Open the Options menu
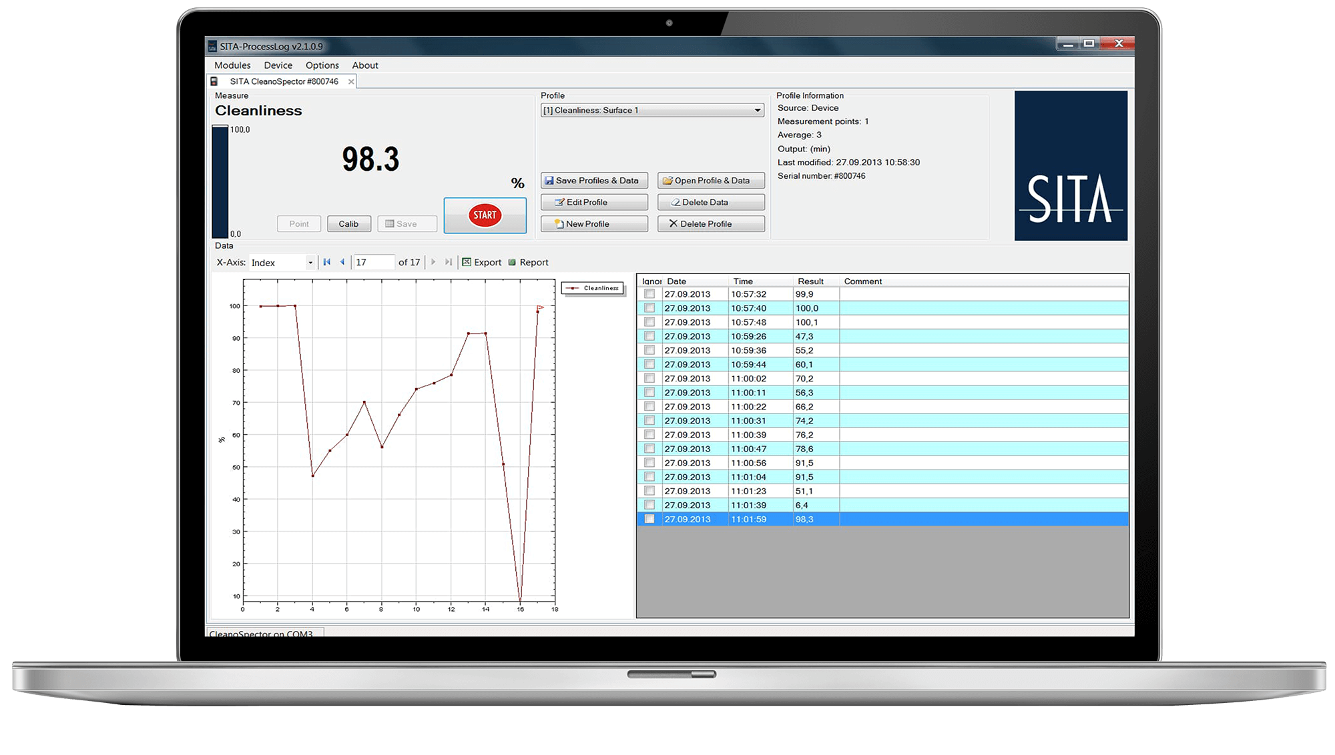The height and width of the screenshot is (755, 1335). [x=322, y=65]
